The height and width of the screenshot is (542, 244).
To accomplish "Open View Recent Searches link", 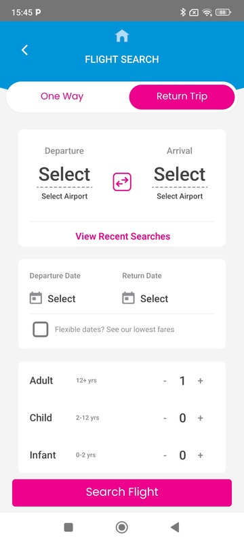I will click(123, 236).
